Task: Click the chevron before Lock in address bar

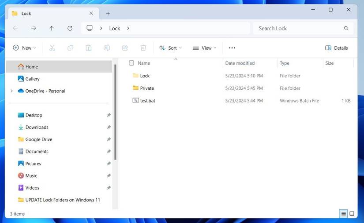Action: 101,28
